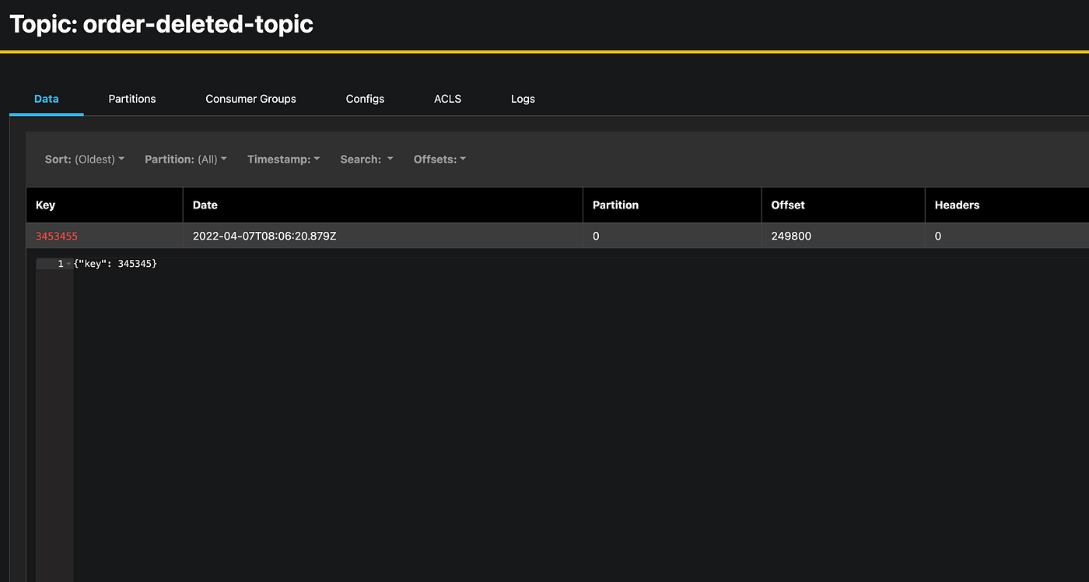Open the Sort (Oldest) dropdown

(x=85, y=159)
